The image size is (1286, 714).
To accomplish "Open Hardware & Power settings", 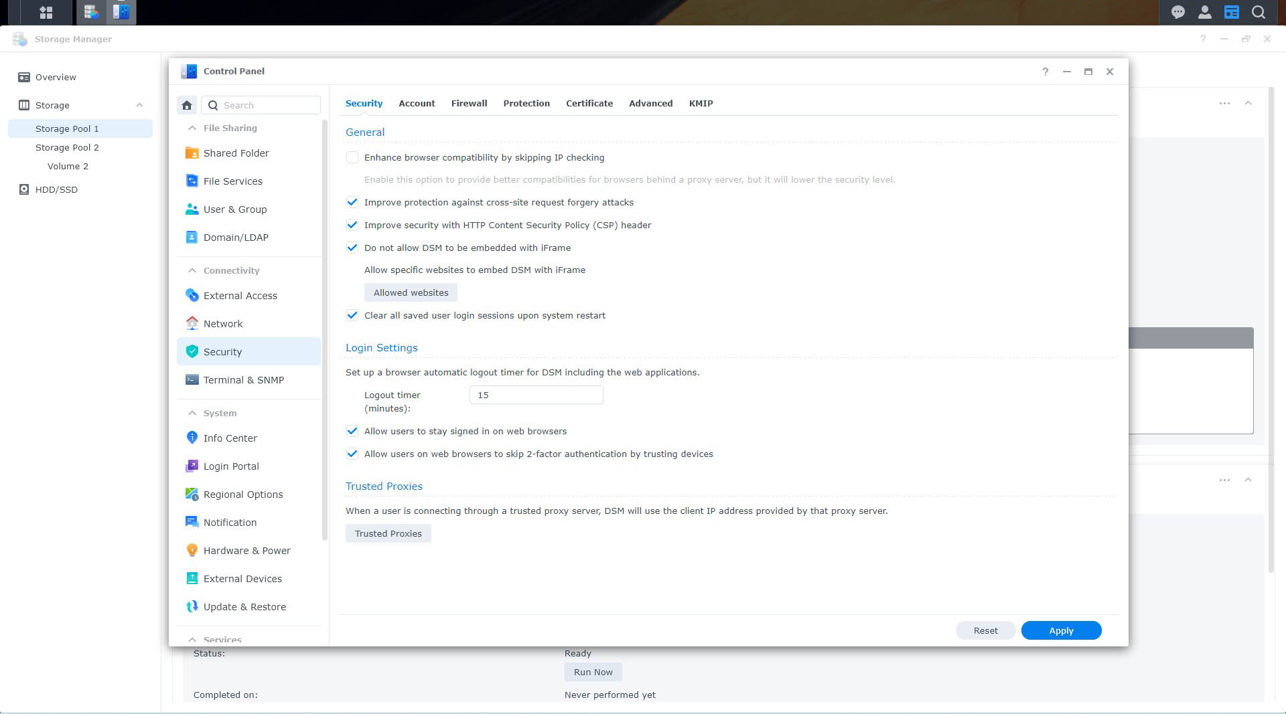I will point(248,551).
